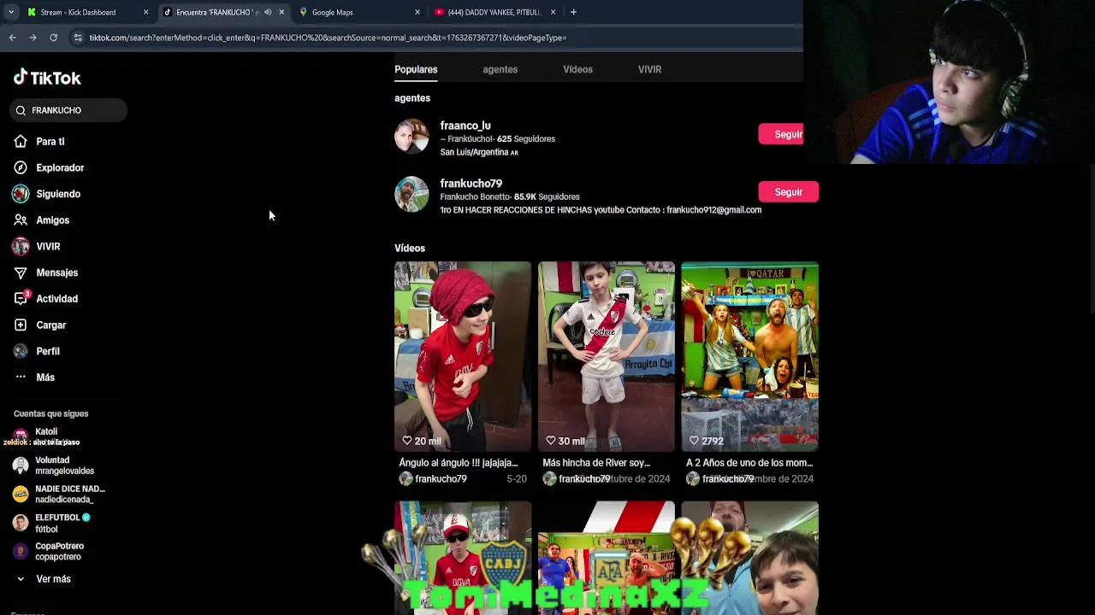Open the Actividad notifications icon
The image size is (1095, 615).
pos(21,299)
